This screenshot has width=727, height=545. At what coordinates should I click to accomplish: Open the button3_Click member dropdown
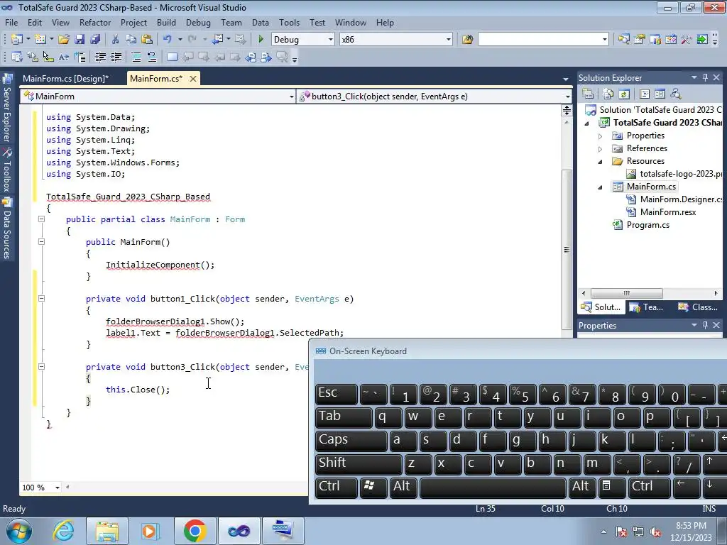(567, 97)
